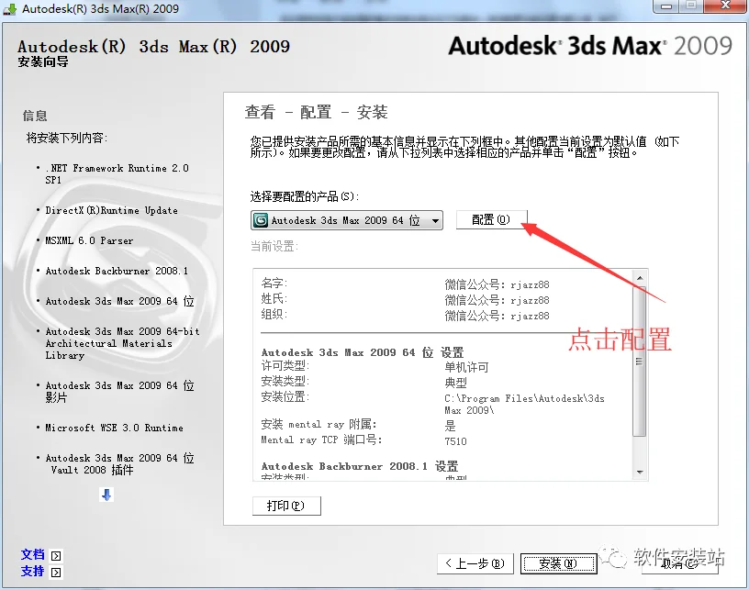
Task: Select the "Architectural Materials Library" list entry
Action: click(122, 343)
